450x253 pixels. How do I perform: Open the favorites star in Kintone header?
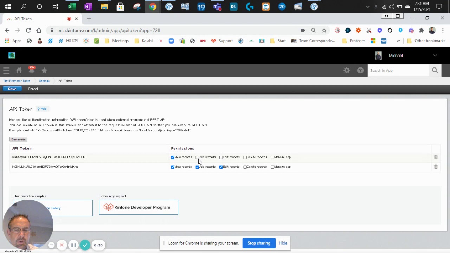pyautogui.click(x=44, y=71)
